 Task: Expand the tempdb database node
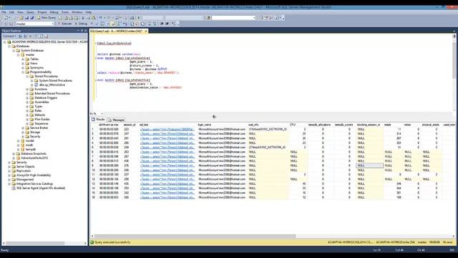click(x=18, y=149)
